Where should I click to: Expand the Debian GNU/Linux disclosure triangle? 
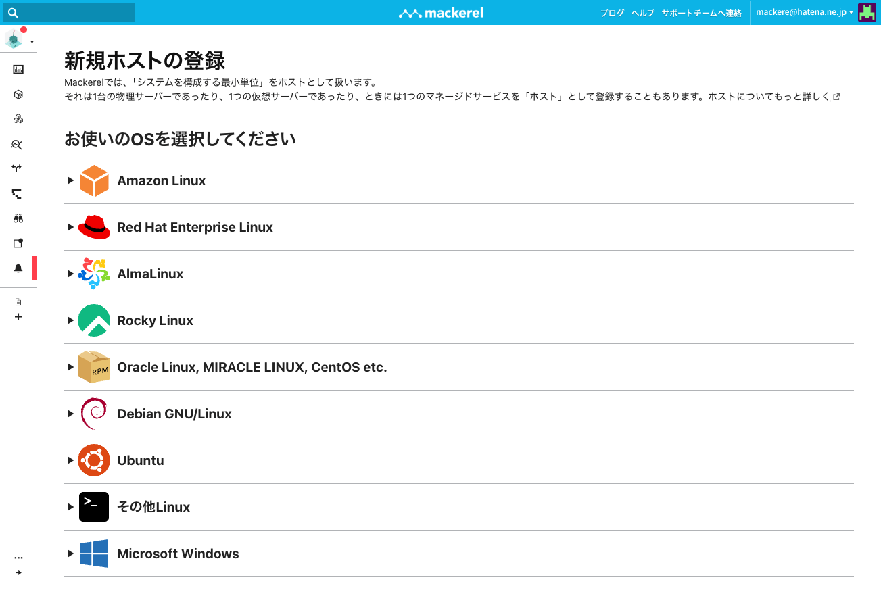click(70, 414)
